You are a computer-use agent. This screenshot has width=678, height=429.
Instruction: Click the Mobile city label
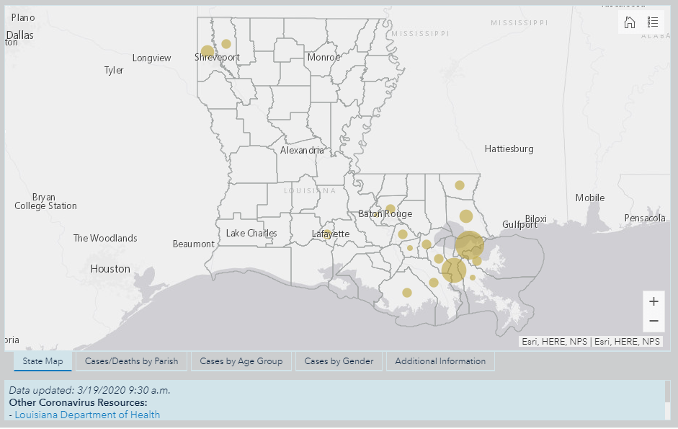click(590, 198)
